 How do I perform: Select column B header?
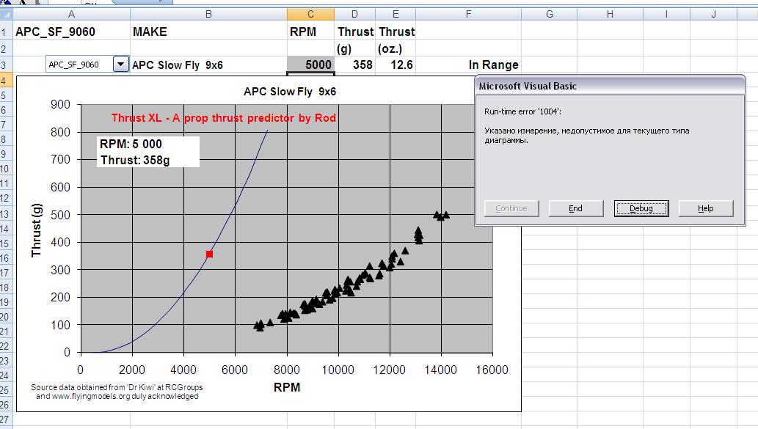pos(208,14)
